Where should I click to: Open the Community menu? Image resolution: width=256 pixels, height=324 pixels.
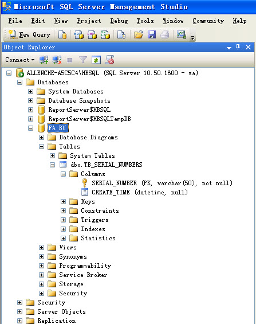208,21
